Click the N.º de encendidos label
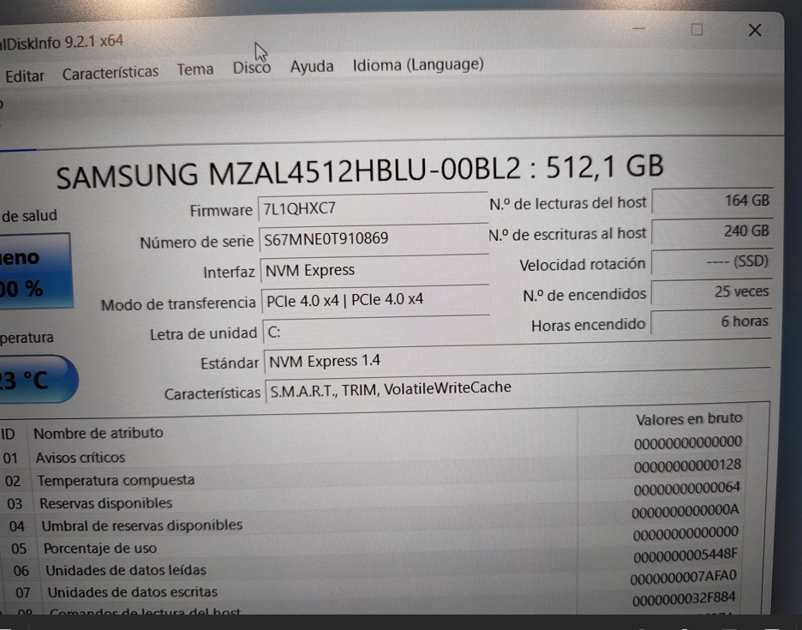 tap(584, 296)
